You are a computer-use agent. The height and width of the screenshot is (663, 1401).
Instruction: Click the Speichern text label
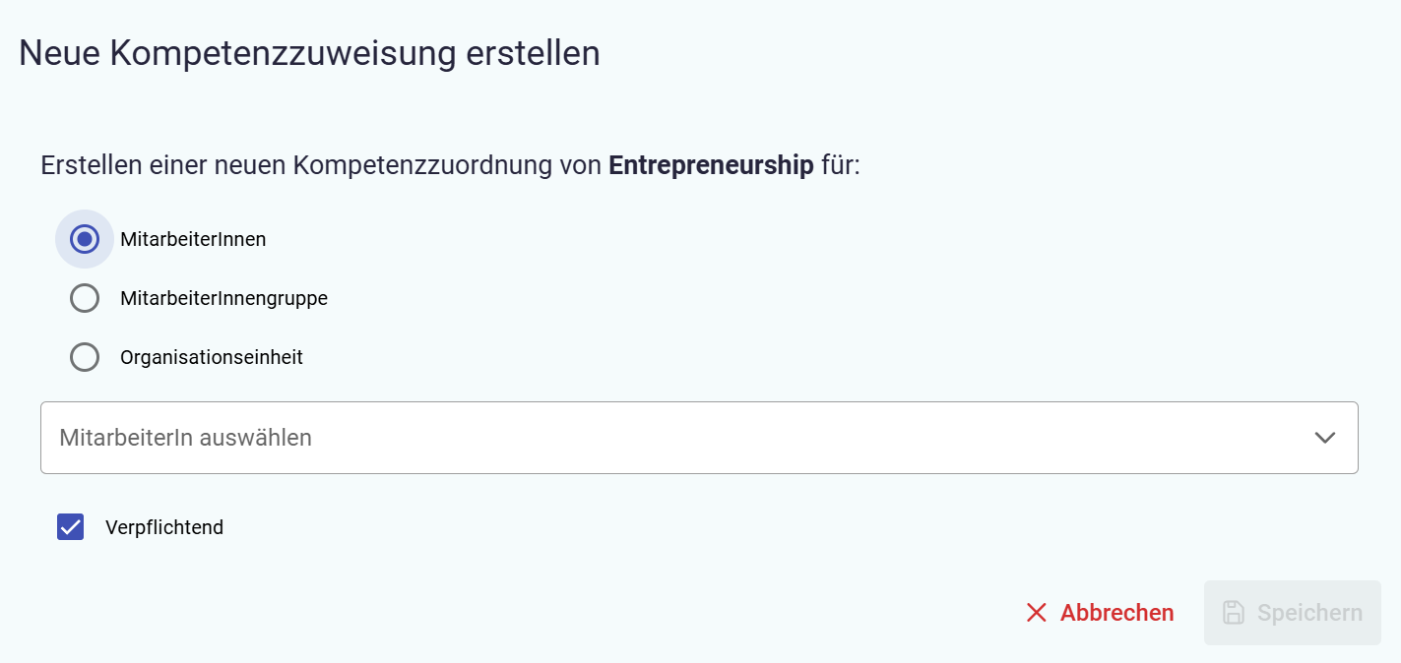[x=1309, y=613]
